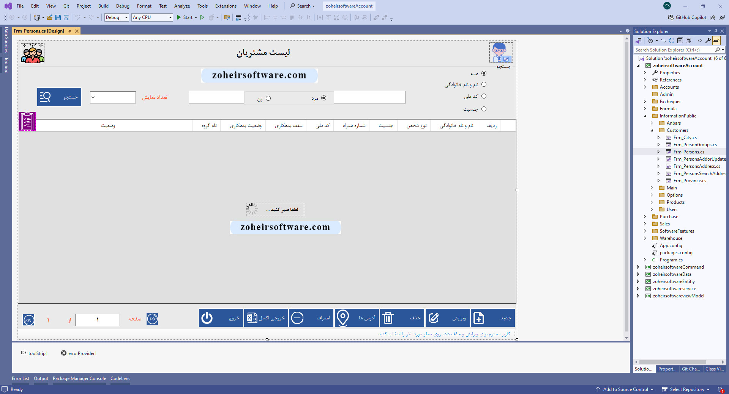Open the Debug configuration dropdown
This screenshot has height=394, width=729.
pos(117,17)
